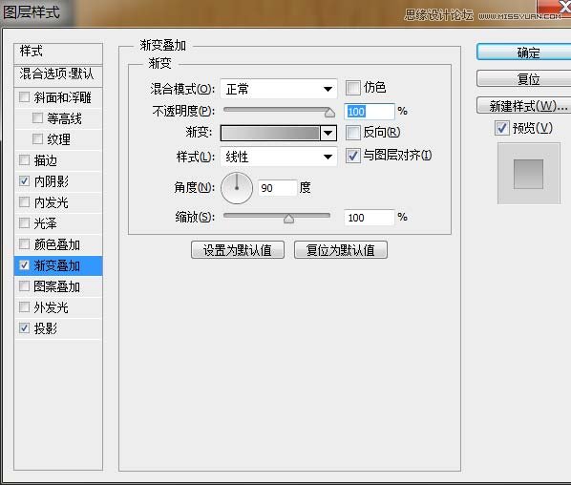Uncheck the 渐变叠加 checkbox
Viewport: 571px width, 485px height.
pyautogui.click(x=25, y=265)
